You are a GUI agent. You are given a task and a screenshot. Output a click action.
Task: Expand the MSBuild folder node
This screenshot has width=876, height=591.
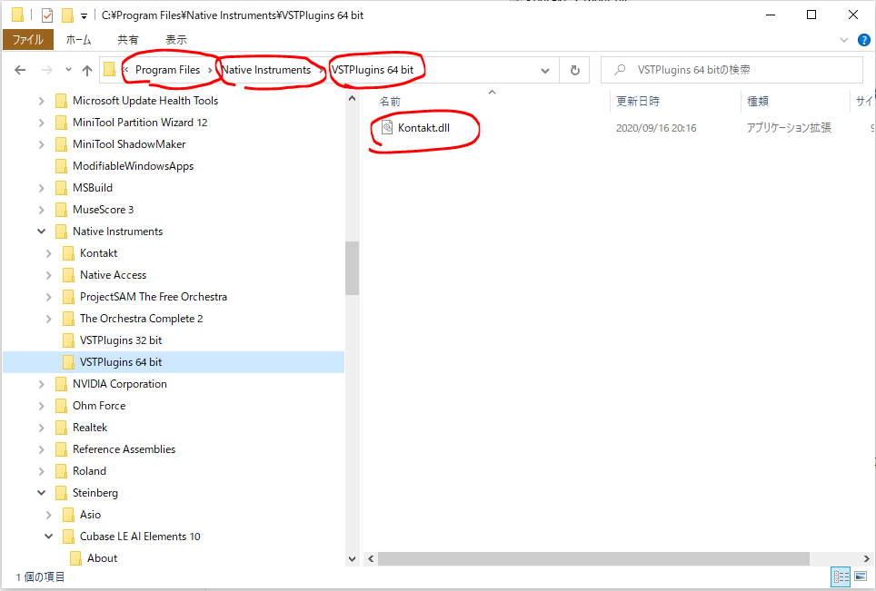click(41, 188)
